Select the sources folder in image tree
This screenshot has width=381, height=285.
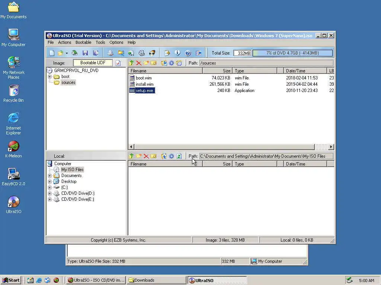coord(68,82)
